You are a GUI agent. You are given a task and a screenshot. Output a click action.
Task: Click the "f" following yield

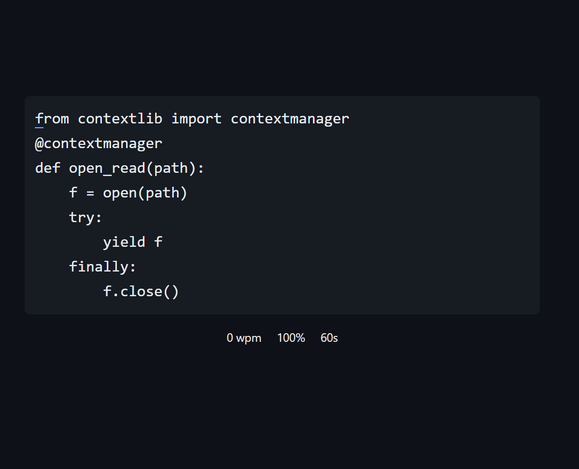pyautogui.click(x=158, y=242)
